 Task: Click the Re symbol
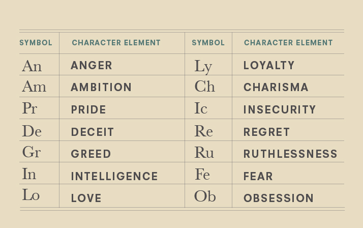click(x=203, y=131)
